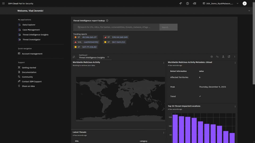Open the dashboard toolbar overflow menu
Image resolution: width=255 pixels, height=143 pixels.
click(x=235, y=57)
